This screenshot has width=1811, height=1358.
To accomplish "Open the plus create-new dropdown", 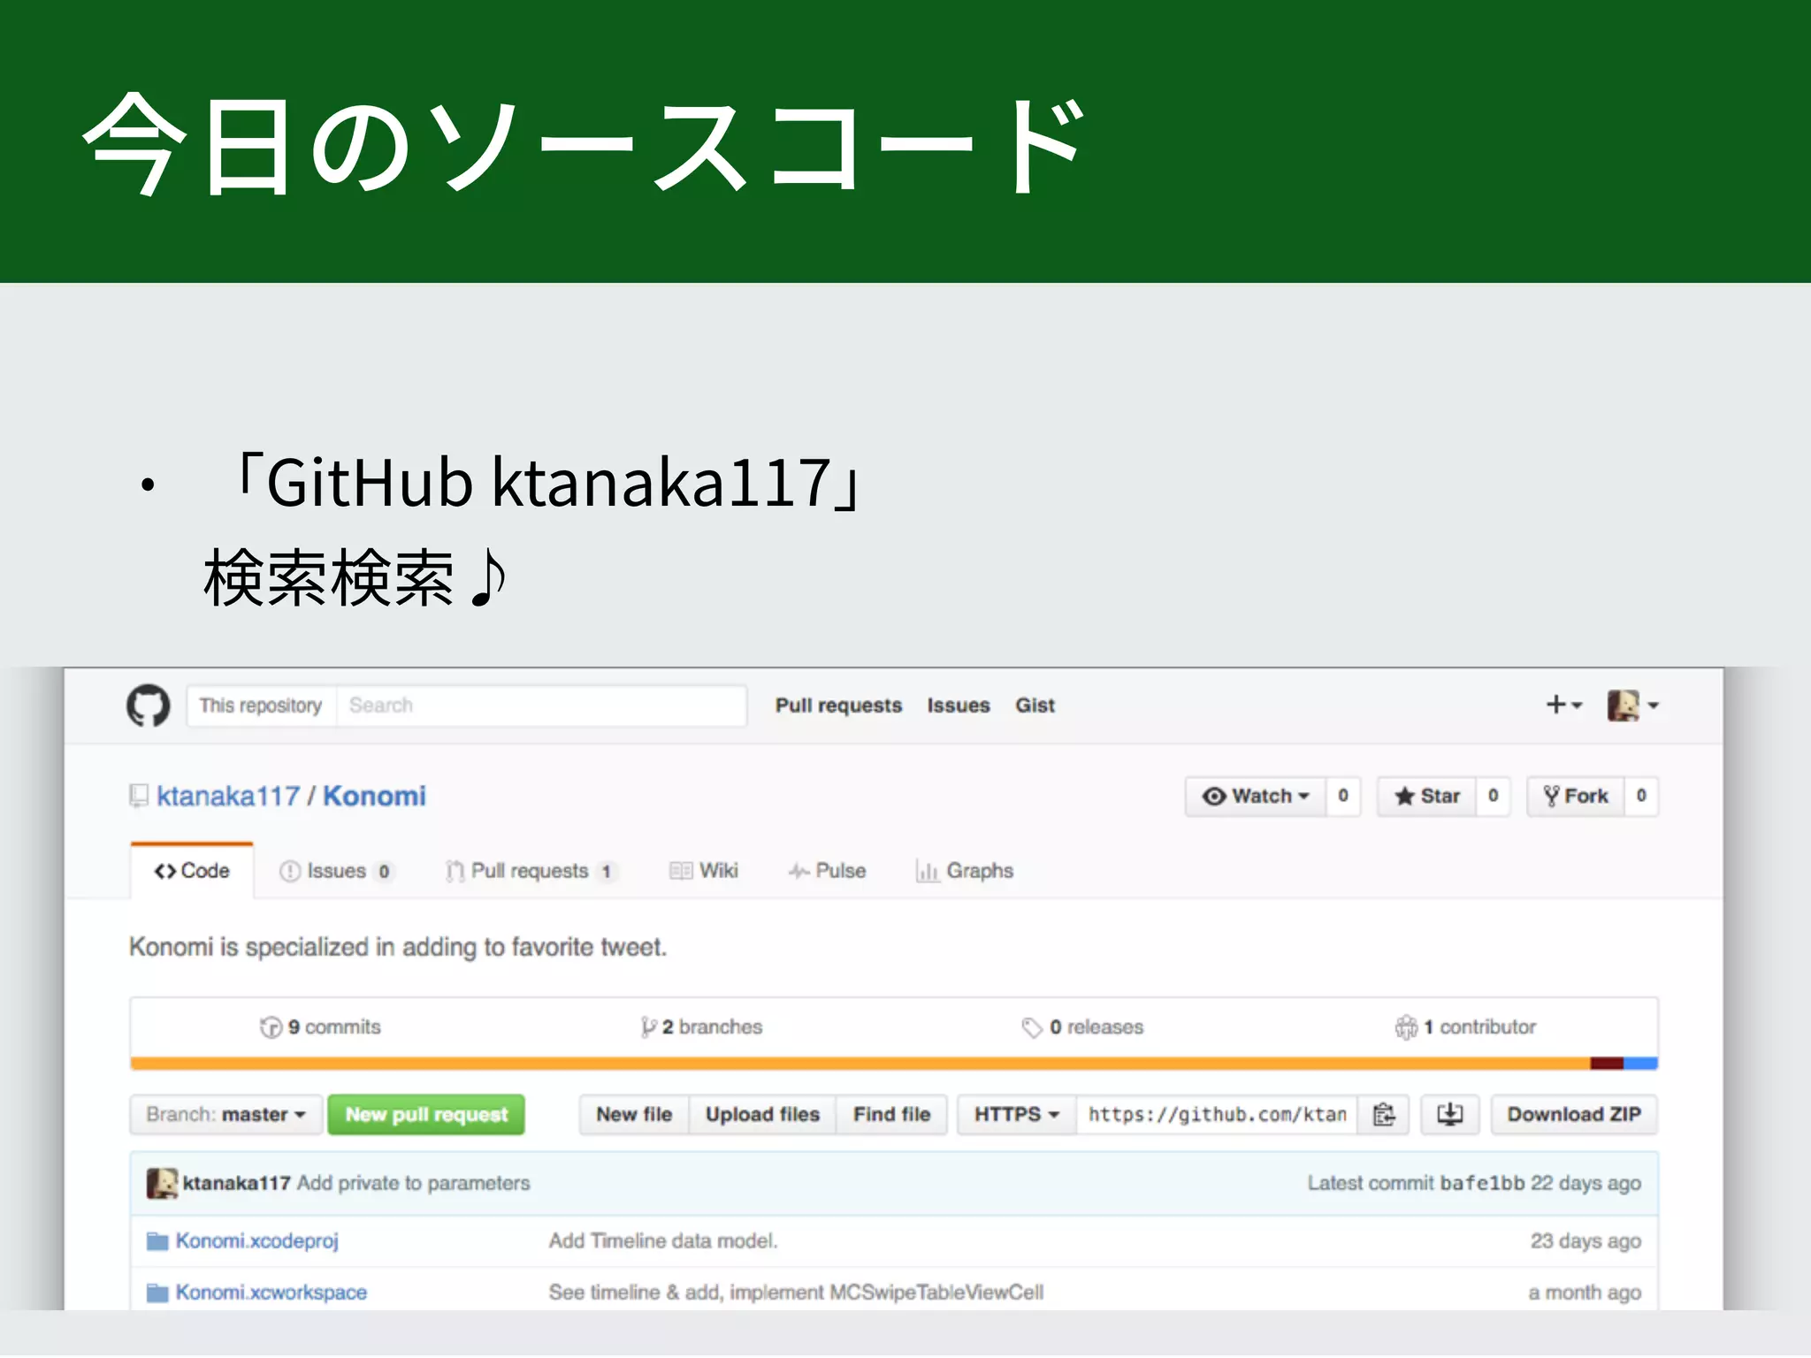I will [x=1563, y=705].
